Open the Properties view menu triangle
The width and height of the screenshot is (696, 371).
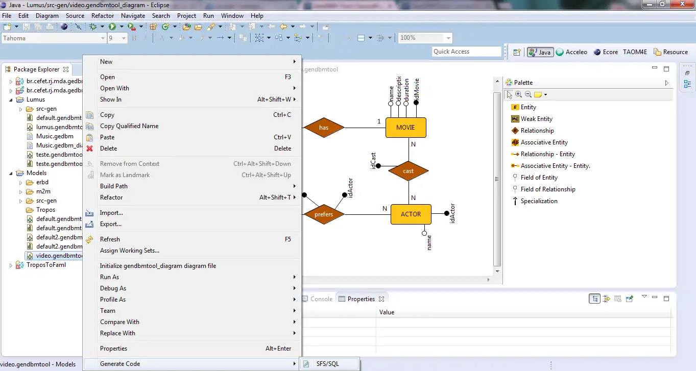(x=644, y=296)
